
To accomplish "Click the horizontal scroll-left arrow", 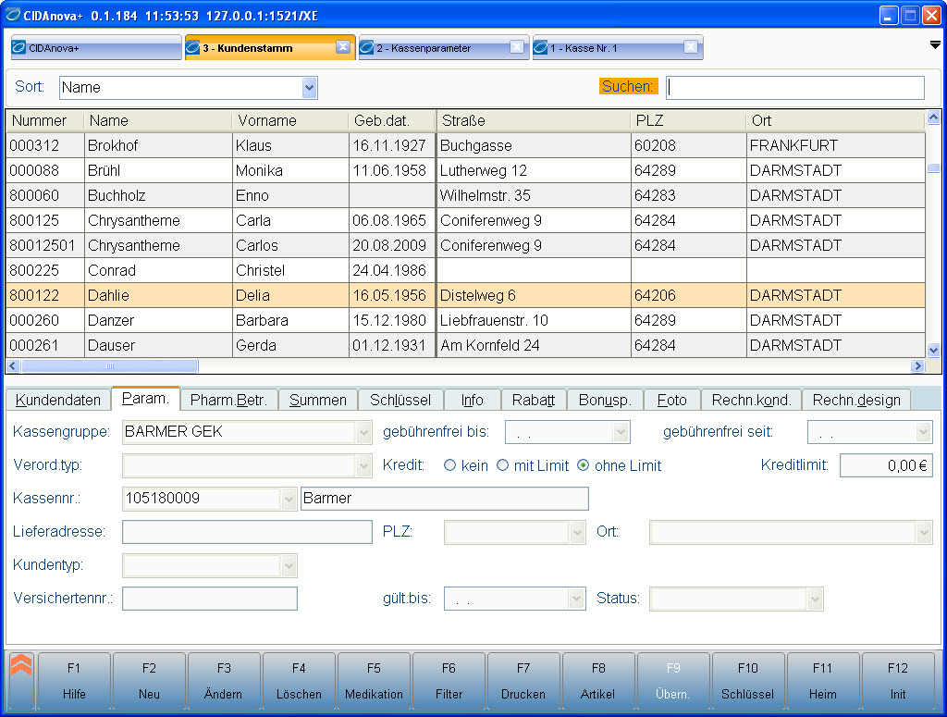I will (x=13, y=365).
